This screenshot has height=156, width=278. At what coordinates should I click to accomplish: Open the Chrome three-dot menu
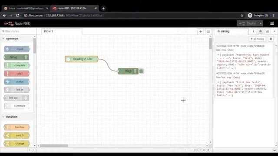274,16
